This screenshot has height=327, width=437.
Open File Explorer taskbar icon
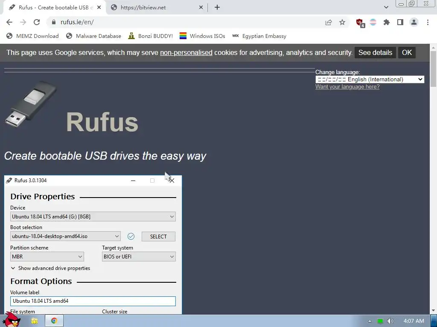click(34, 321)
